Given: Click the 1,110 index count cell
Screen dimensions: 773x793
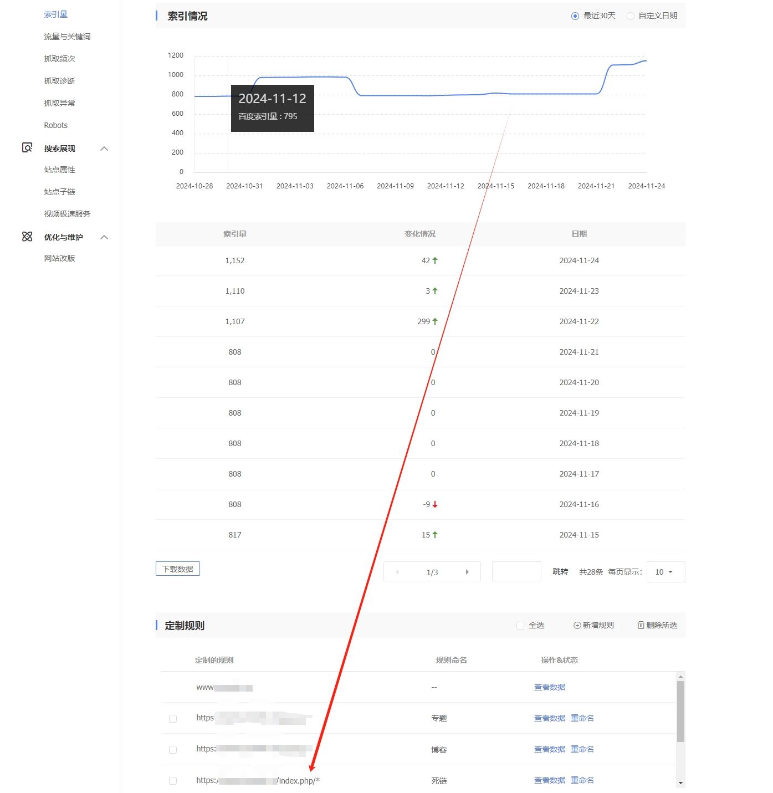Looking at the screenshot, I should coord(235,291).
